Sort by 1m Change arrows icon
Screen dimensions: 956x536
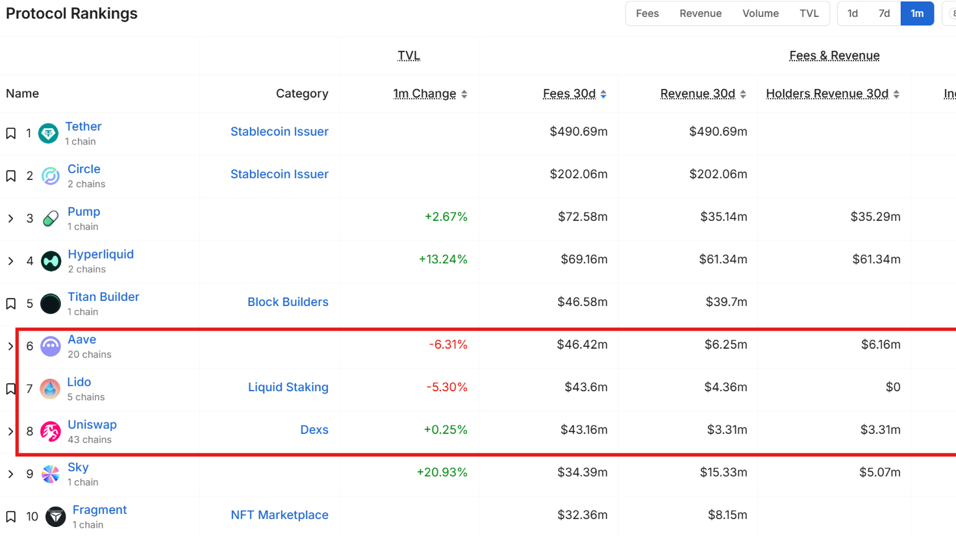tap(464, 94)
